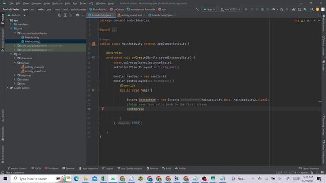
Task: Start debugging with the green bug icon
Action: 262,9
